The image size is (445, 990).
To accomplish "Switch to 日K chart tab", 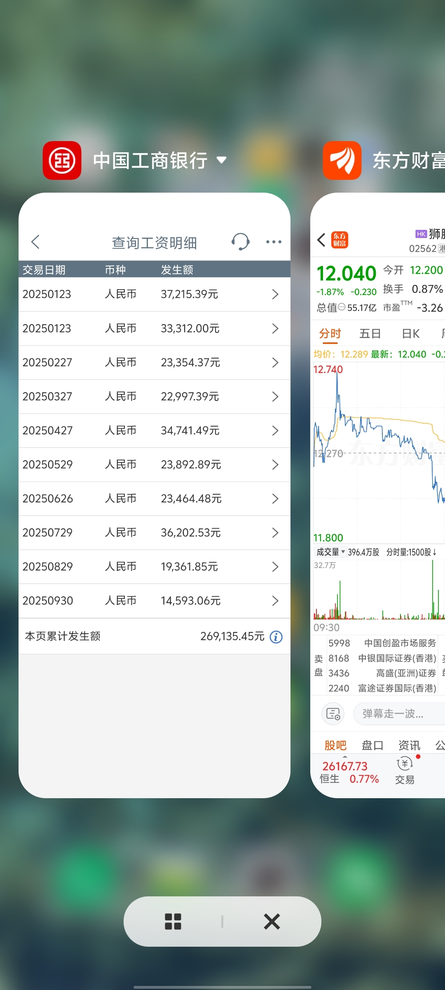I will point(411,333).
